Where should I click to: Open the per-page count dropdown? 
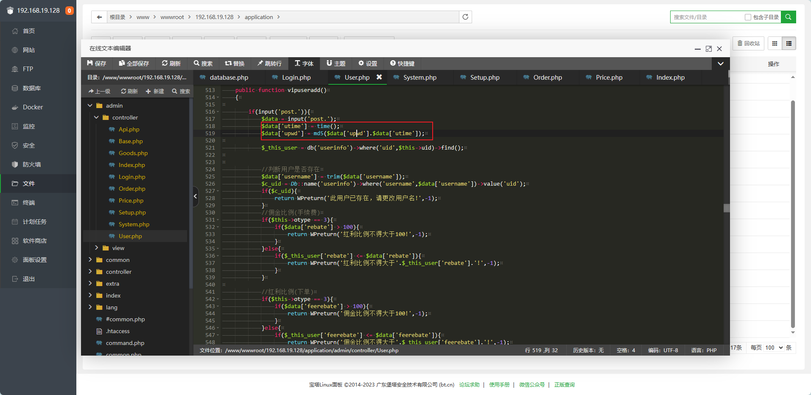(x=774, y=348)
